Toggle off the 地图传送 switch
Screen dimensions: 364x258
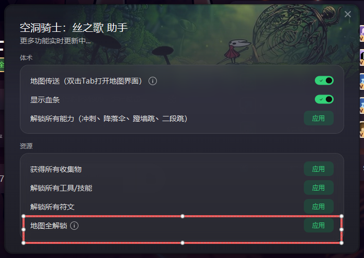point(324,80)
